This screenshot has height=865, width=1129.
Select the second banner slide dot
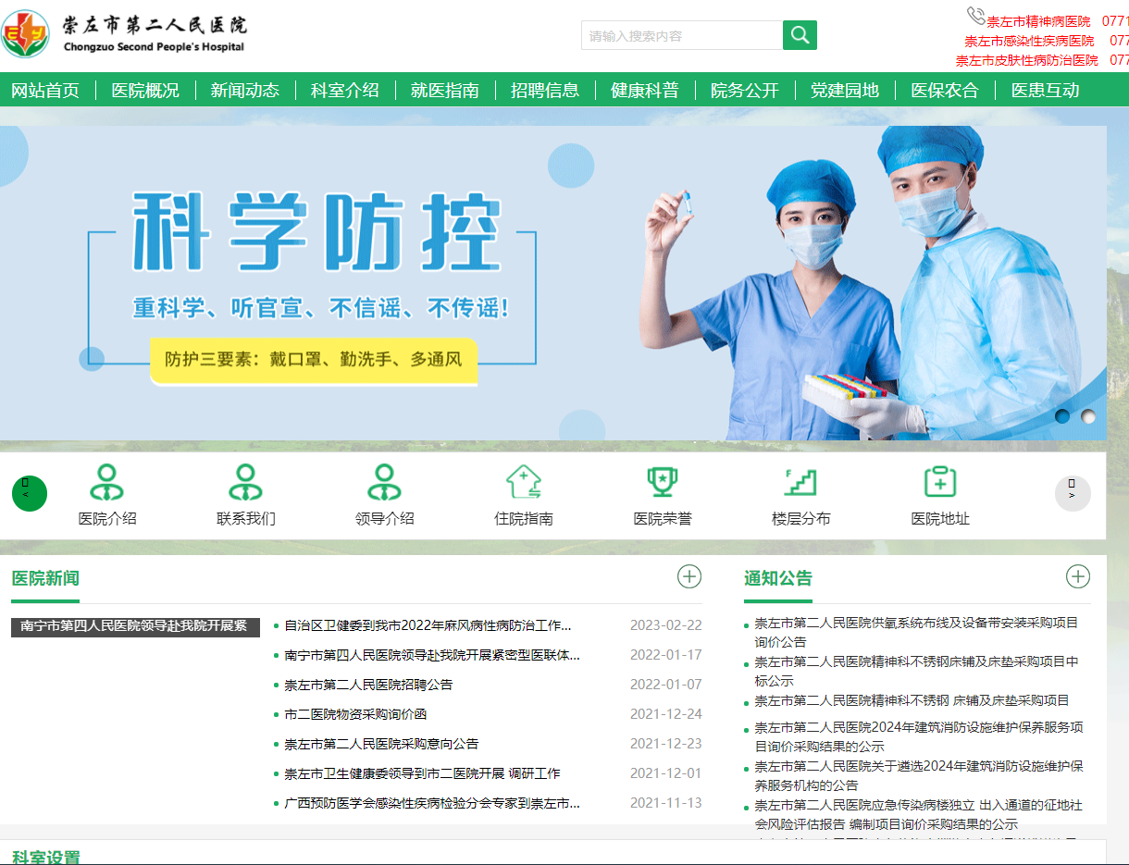[1088, 416]
